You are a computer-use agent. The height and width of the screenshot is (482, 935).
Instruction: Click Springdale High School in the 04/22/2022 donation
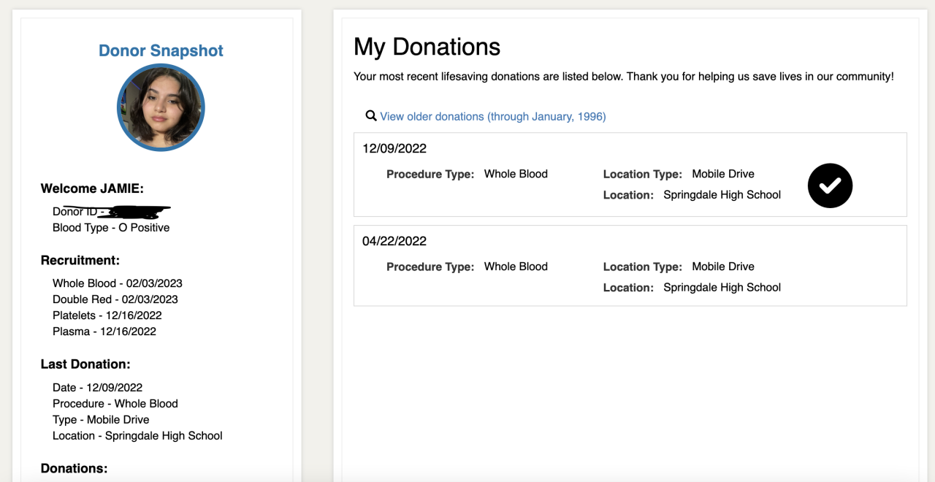pos(722,288)
